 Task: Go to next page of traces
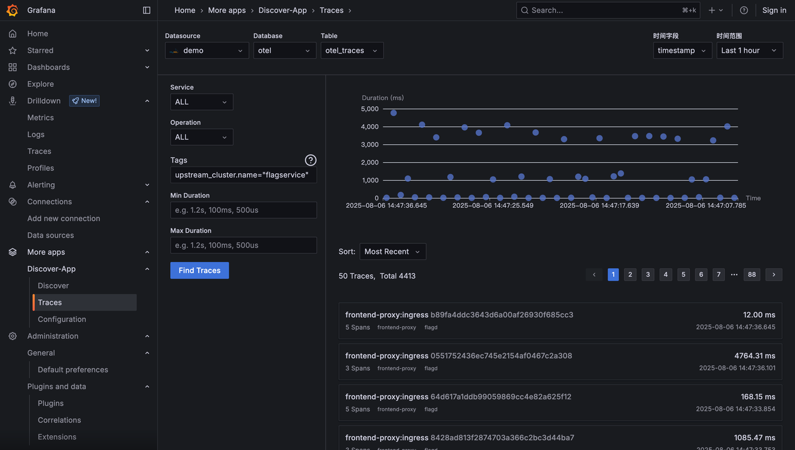[774, 274]
